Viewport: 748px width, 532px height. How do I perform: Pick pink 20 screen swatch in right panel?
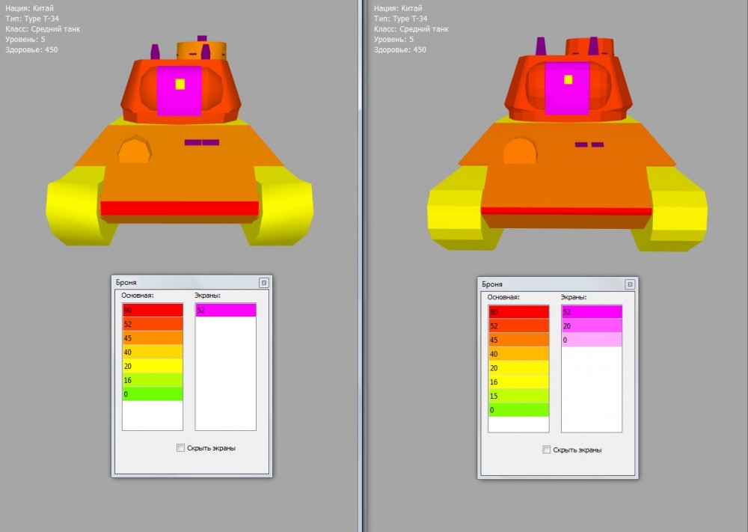592,325
